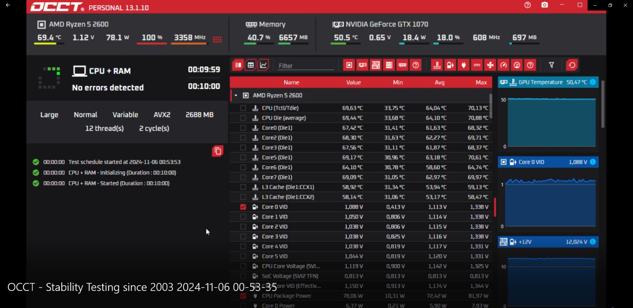Viewport: 633px width, 308px height.
Task: Toggle the CPU sensor source filter
Action: pyautogui.click(x=349, y=65)
